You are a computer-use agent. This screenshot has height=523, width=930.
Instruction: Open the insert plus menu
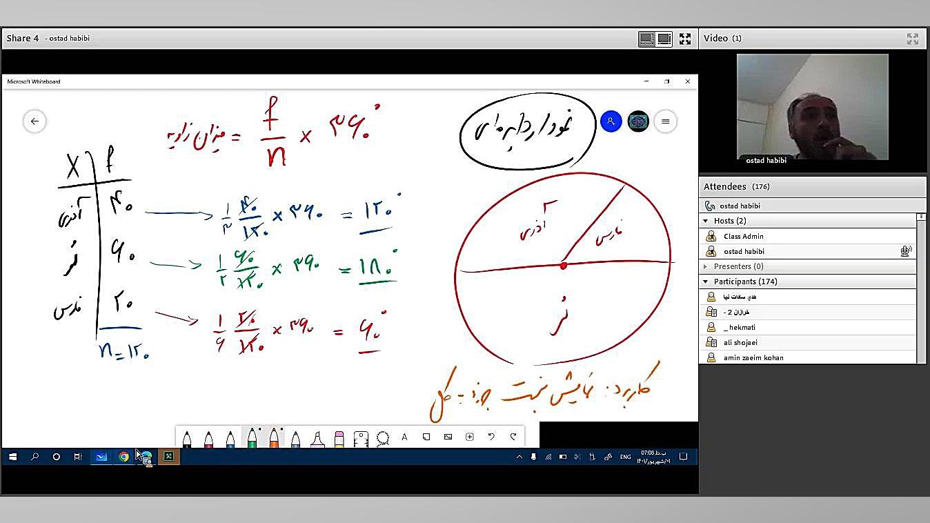[x=470, y=437]
